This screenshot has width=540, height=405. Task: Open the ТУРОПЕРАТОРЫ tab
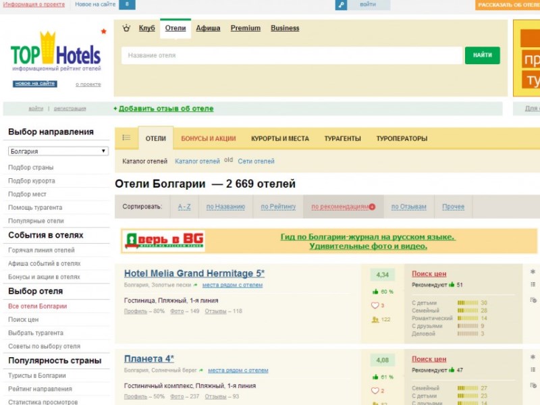pos(402,138)
